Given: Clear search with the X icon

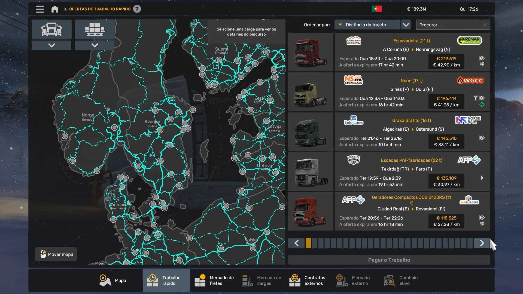Looking at the screenshot, I should (485, 25).
